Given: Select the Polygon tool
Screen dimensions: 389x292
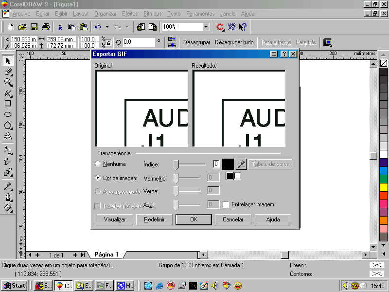Looking at the screenshot, I should (x=8, y=125).
